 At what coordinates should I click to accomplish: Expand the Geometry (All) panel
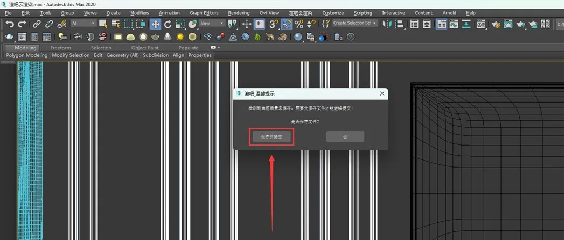[123, 55]
